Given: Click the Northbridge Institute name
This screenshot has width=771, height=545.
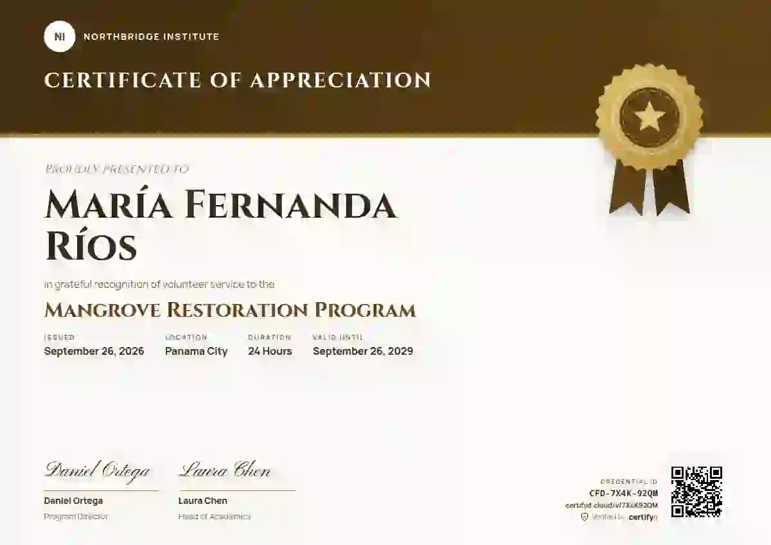Looking at the screenshot, I should tap(152, 37).
